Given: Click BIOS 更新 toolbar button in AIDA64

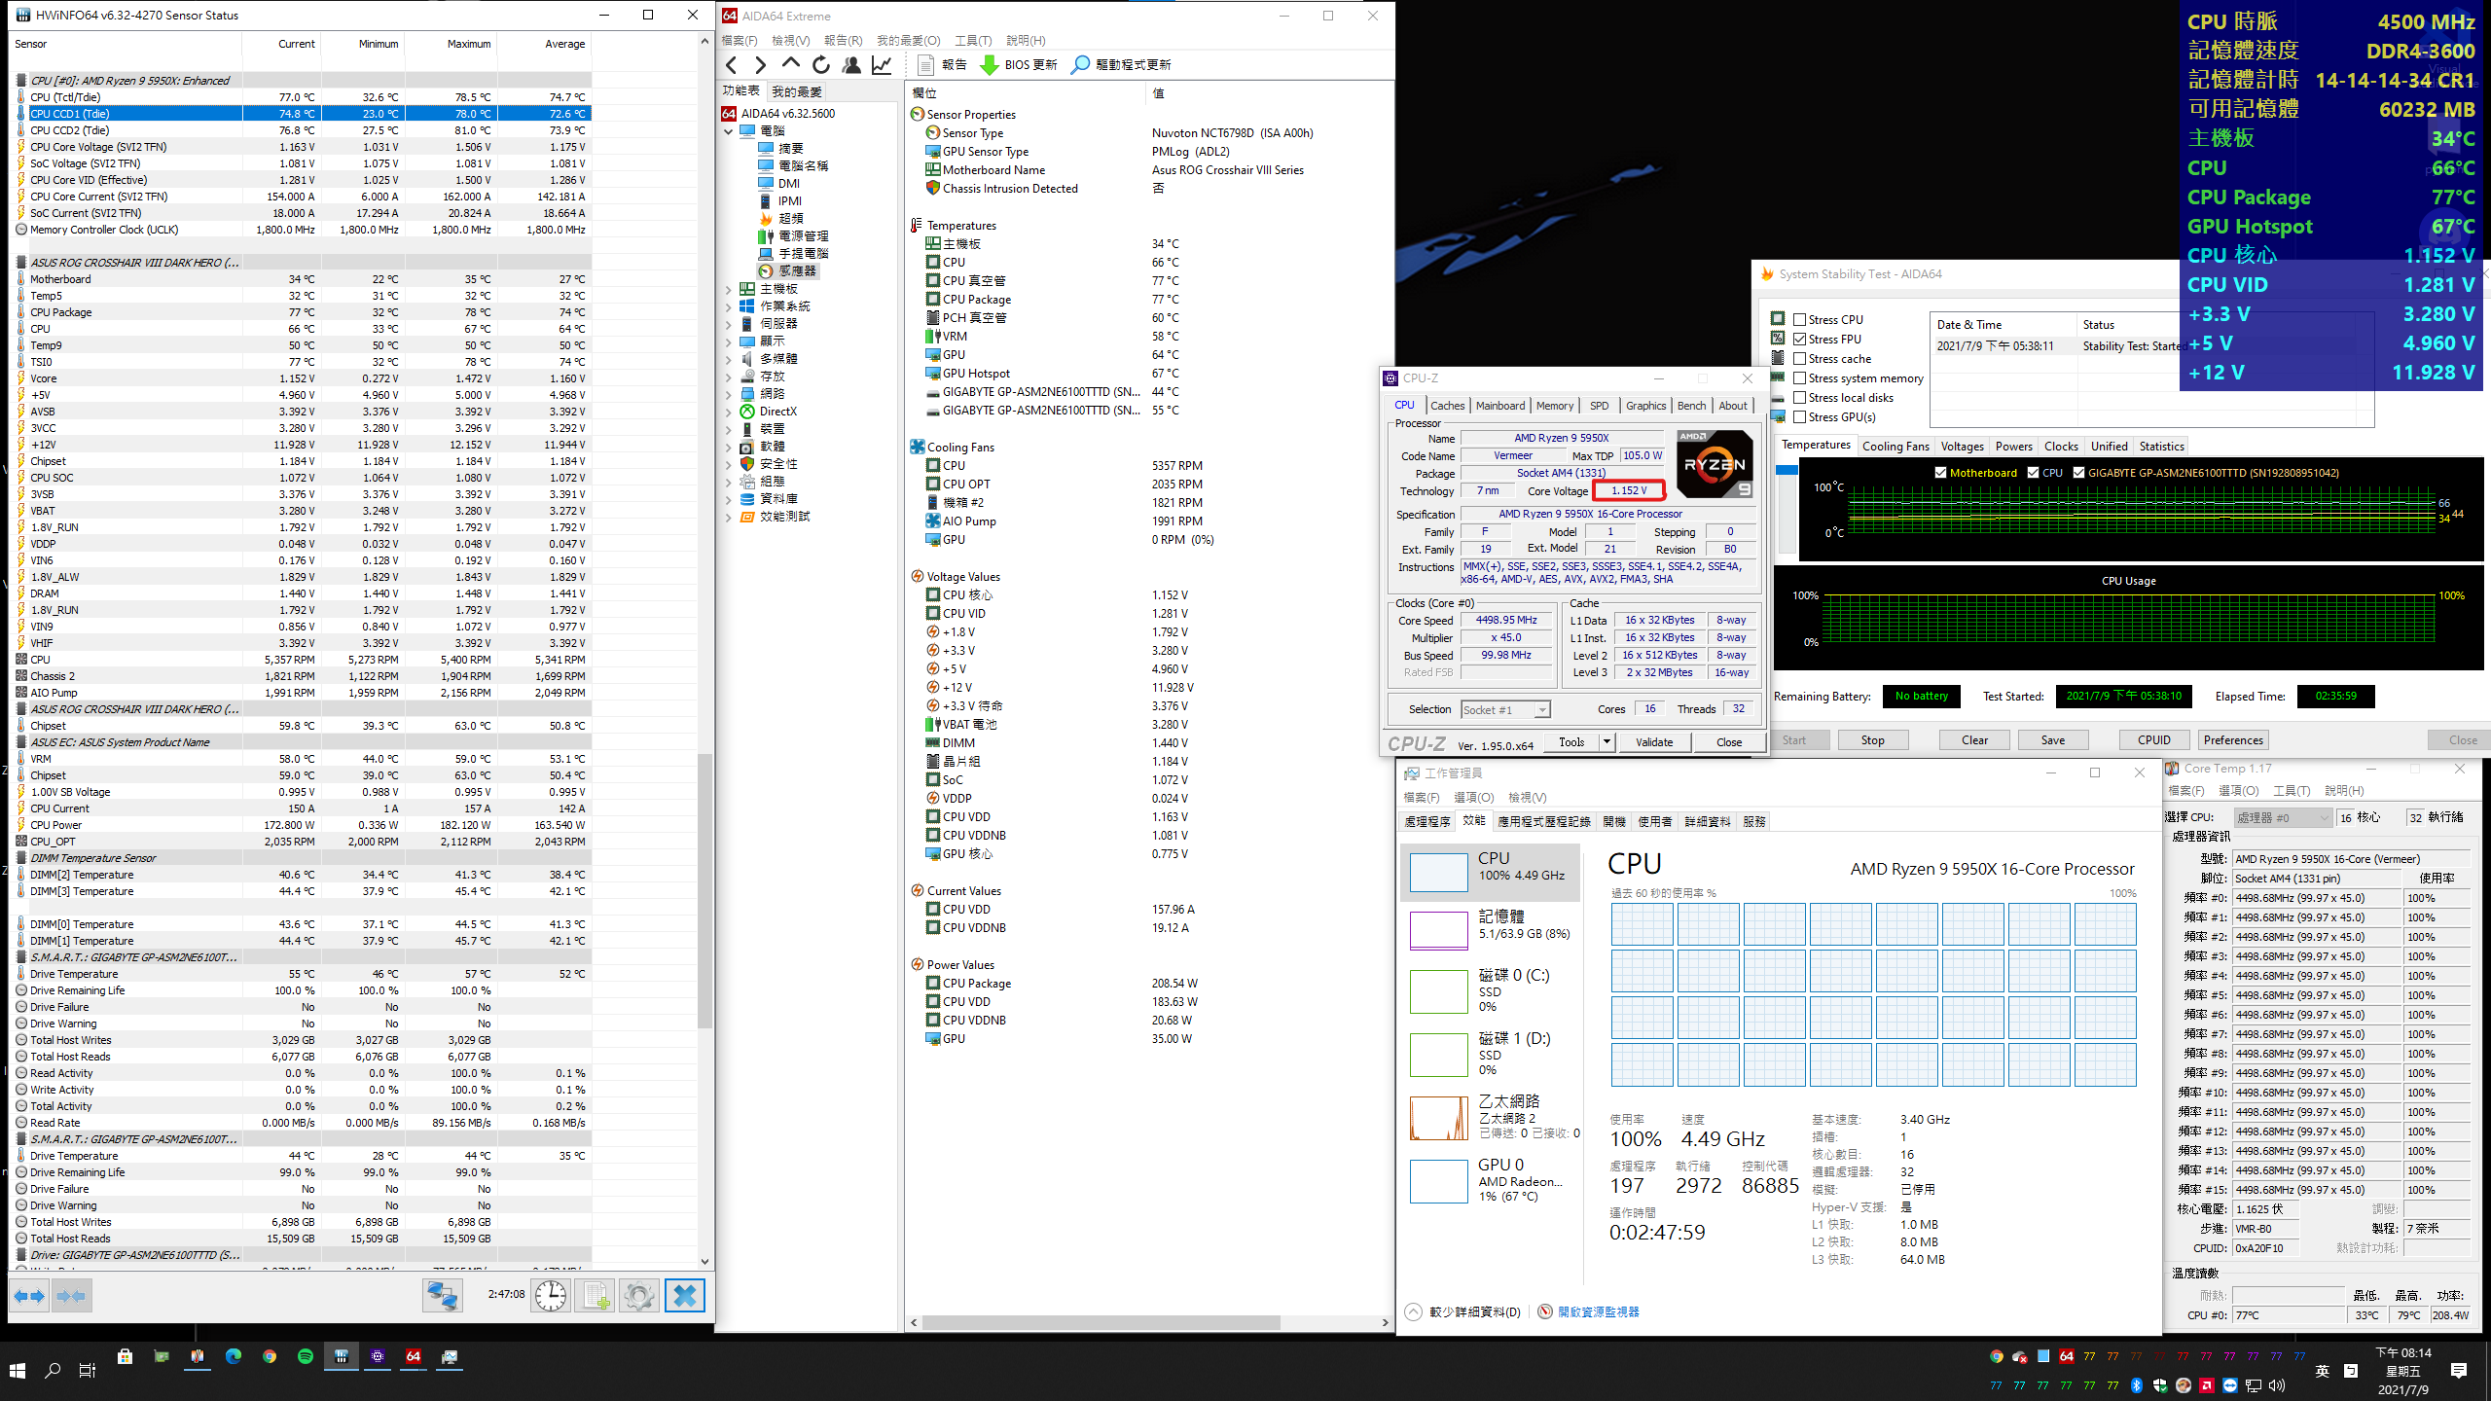Looking at the screenshot, I should click(x=1019, y=64).
